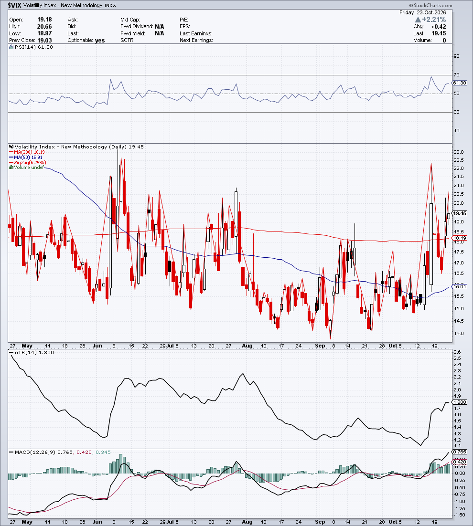The height and width of the screenshot is (526, 473).
Task: Click the 18.19 MA(200) tag on price axis
Action: (460, 238)
